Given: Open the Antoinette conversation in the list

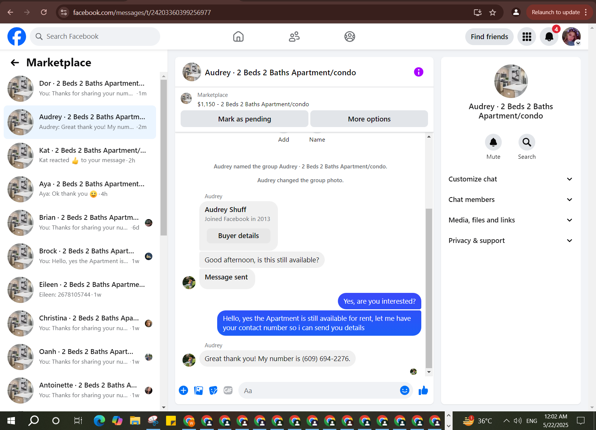Looking at the screenshot, I should click(x=80, y=391).
